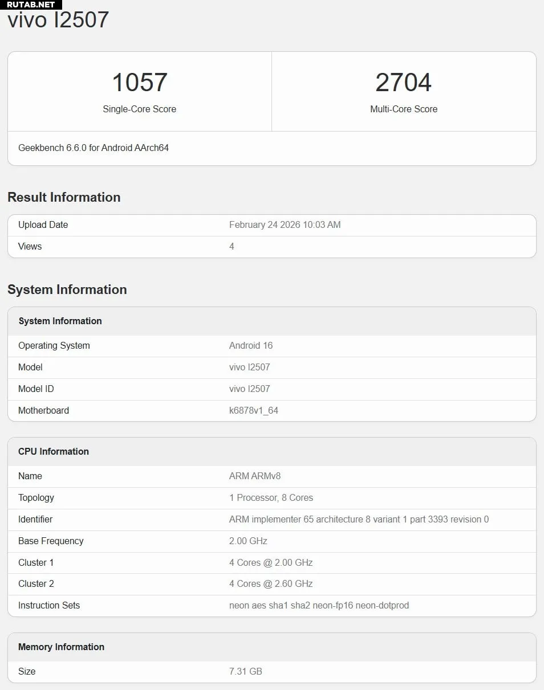
Task: Click the Multi-Core Score label
Action: coord(403,109)
